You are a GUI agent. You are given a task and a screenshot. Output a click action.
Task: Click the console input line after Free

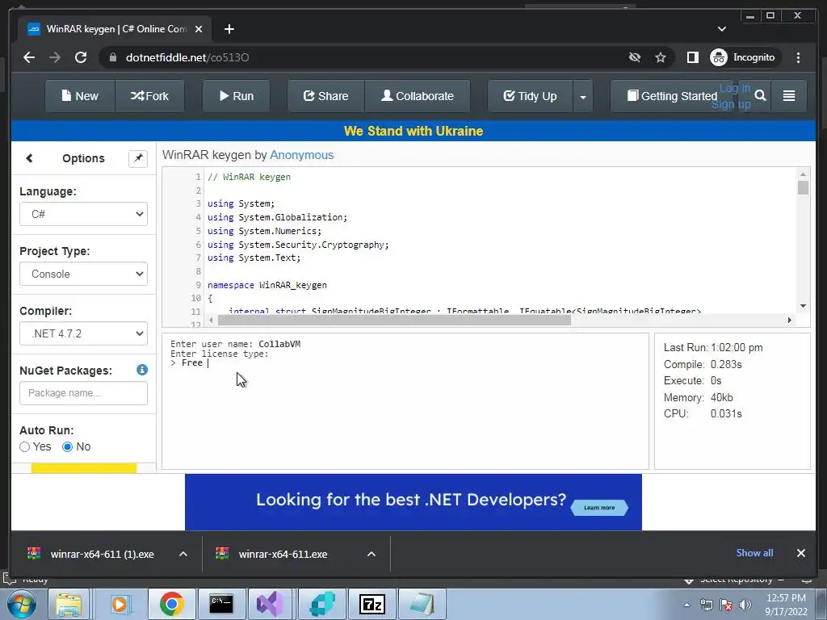coord(209,362)
